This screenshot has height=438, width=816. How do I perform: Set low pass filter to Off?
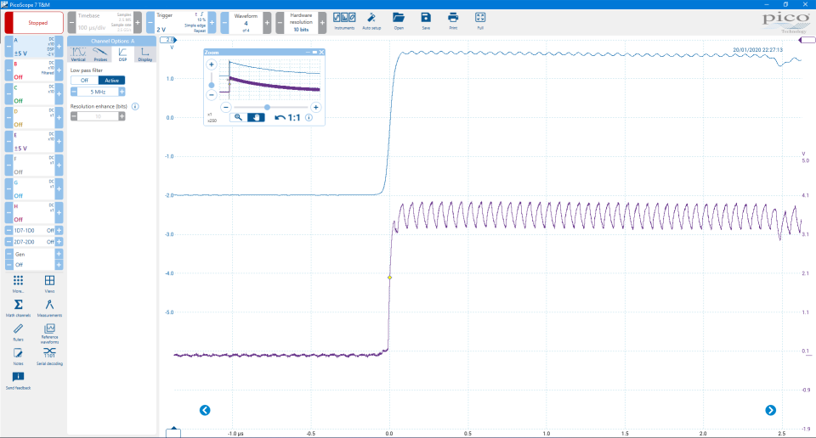(x=84, y=80)
